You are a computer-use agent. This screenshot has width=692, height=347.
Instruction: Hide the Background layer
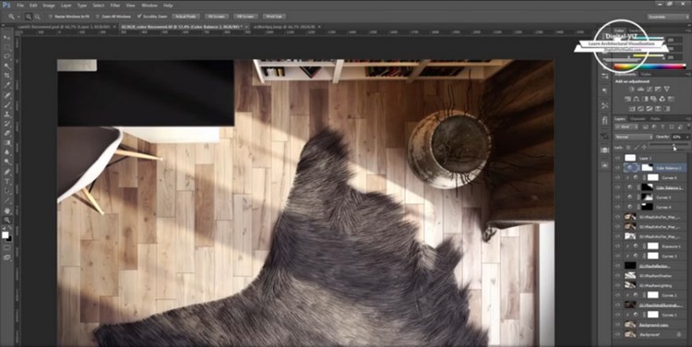(617, 334)
